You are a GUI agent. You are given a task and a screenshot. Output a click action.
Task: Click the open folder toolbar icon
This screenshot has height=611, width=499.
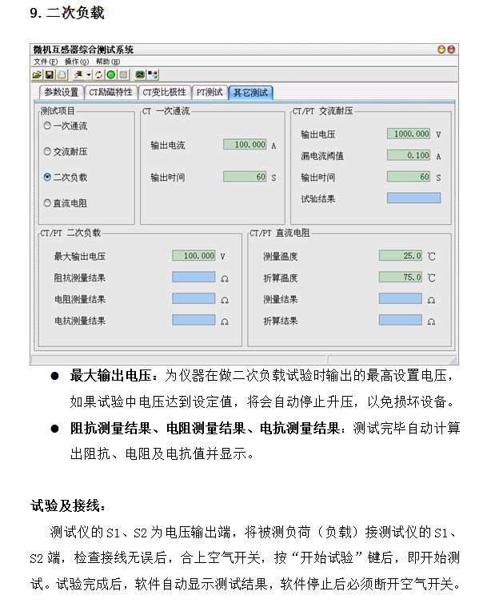coord(37,74)
